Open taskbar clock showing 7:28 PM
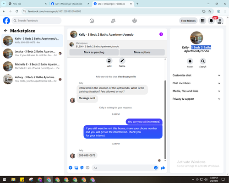Screen dimensions: 229x183 tap(214, 179)
